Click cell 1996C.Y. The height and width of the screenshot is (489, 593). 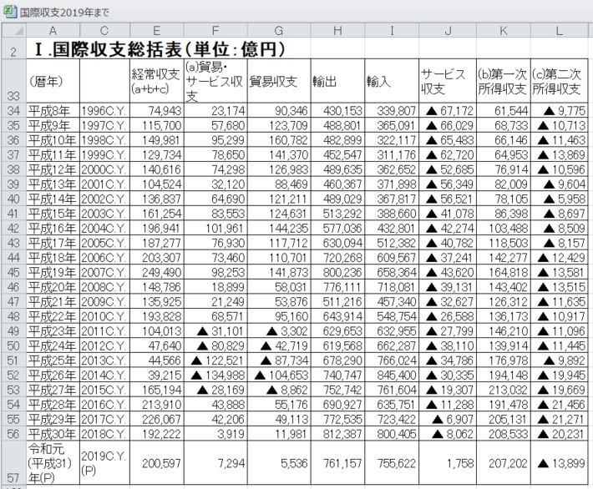coord(104,111)
